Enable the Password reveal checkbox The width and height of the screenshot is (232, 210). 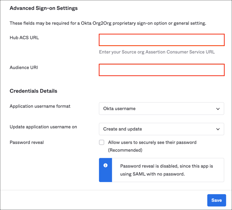(102, 142)
